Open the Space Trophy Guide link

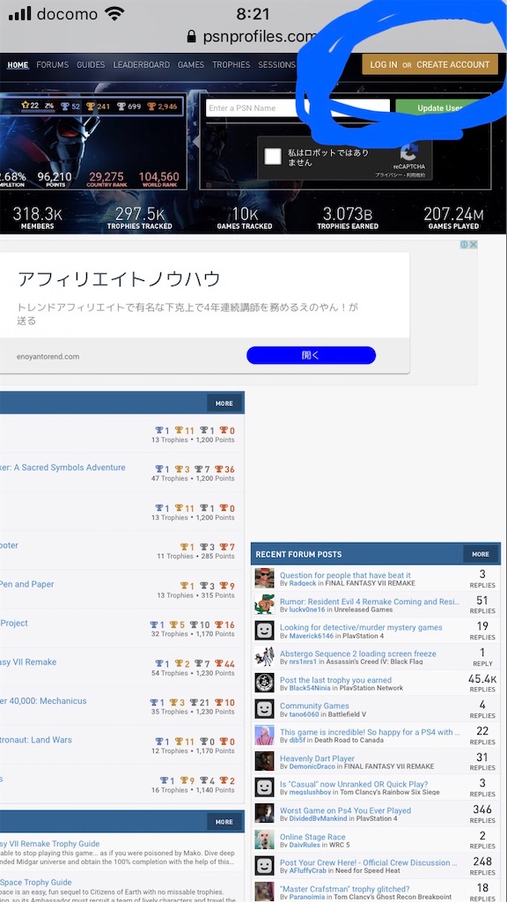click(35, 883)
